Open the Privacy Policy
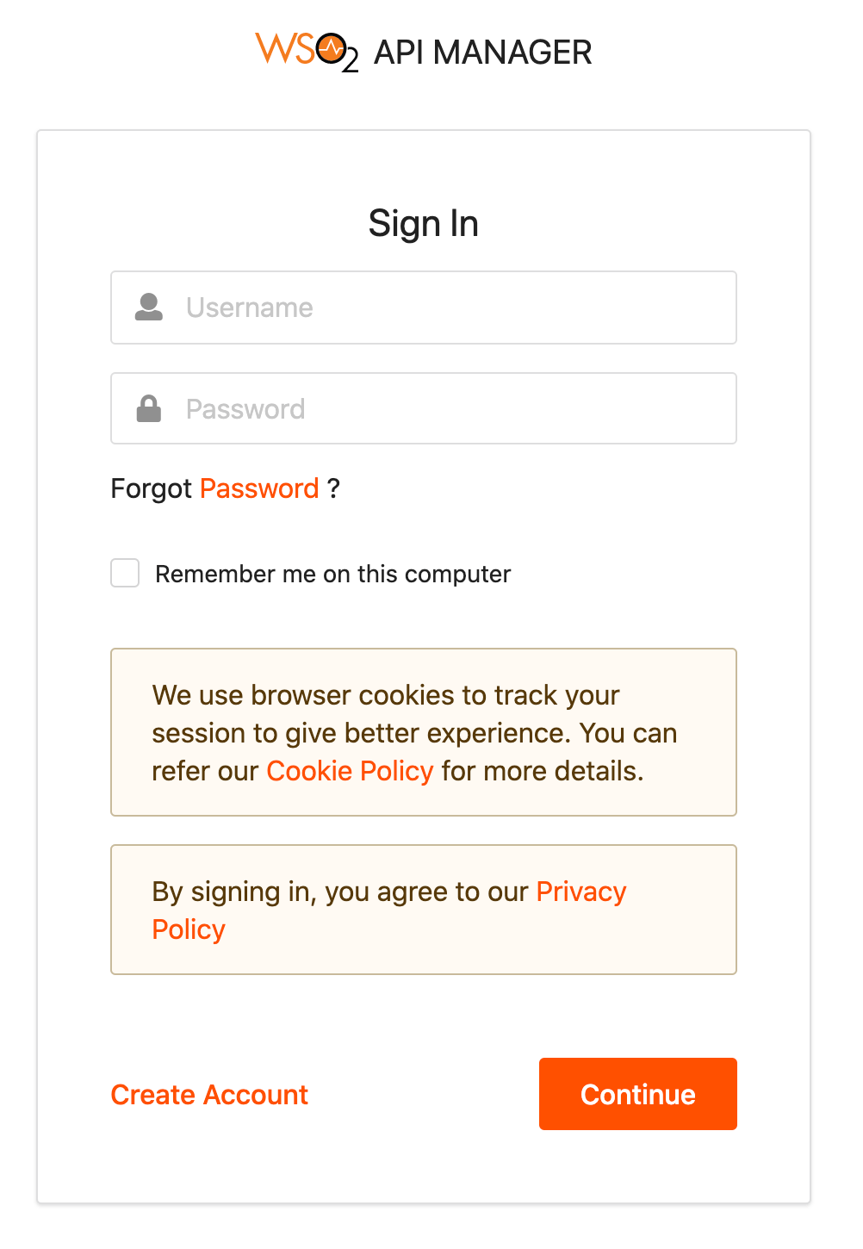863x1249 pixels. [581, 892]
